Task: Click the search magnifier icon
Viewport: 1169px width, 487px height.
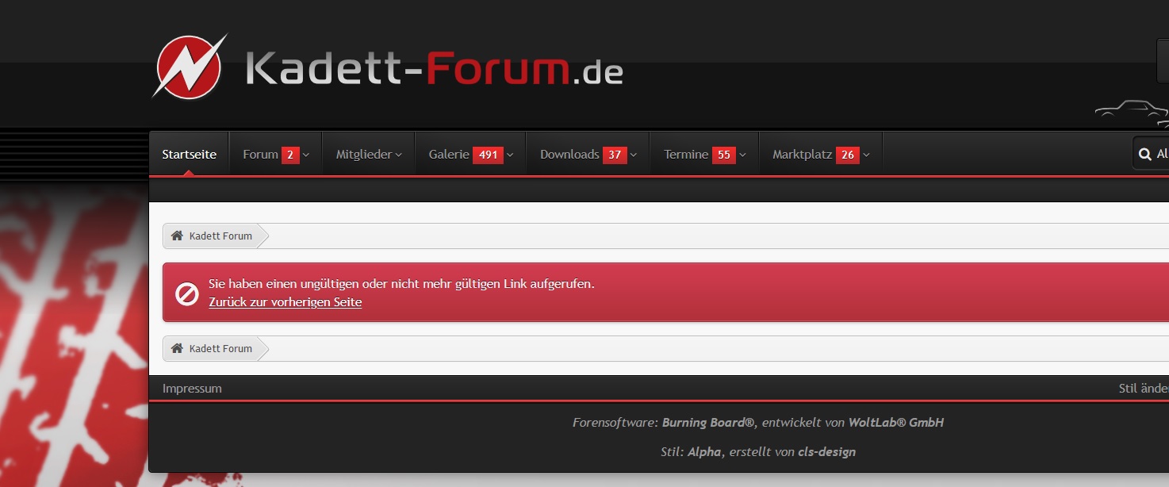Action: point(1144,155)
